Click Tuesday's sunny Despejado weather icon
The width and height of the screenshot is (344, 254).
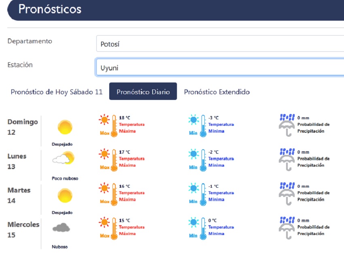65,195
